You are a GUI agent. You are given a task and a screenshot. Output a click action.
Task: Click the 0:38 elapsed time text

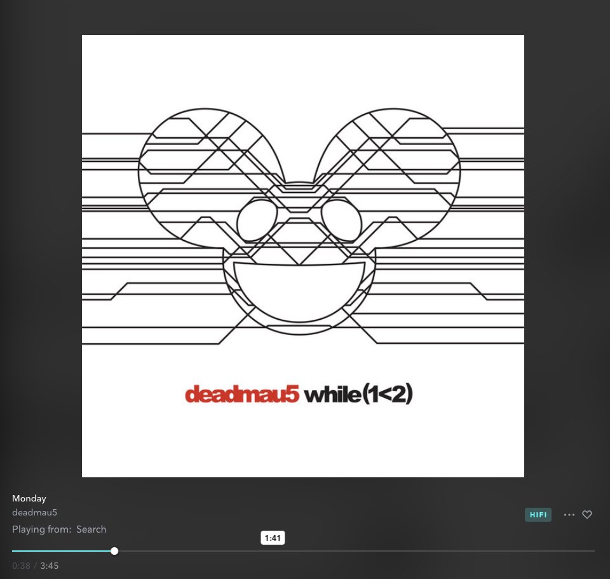tap(21, 566)
